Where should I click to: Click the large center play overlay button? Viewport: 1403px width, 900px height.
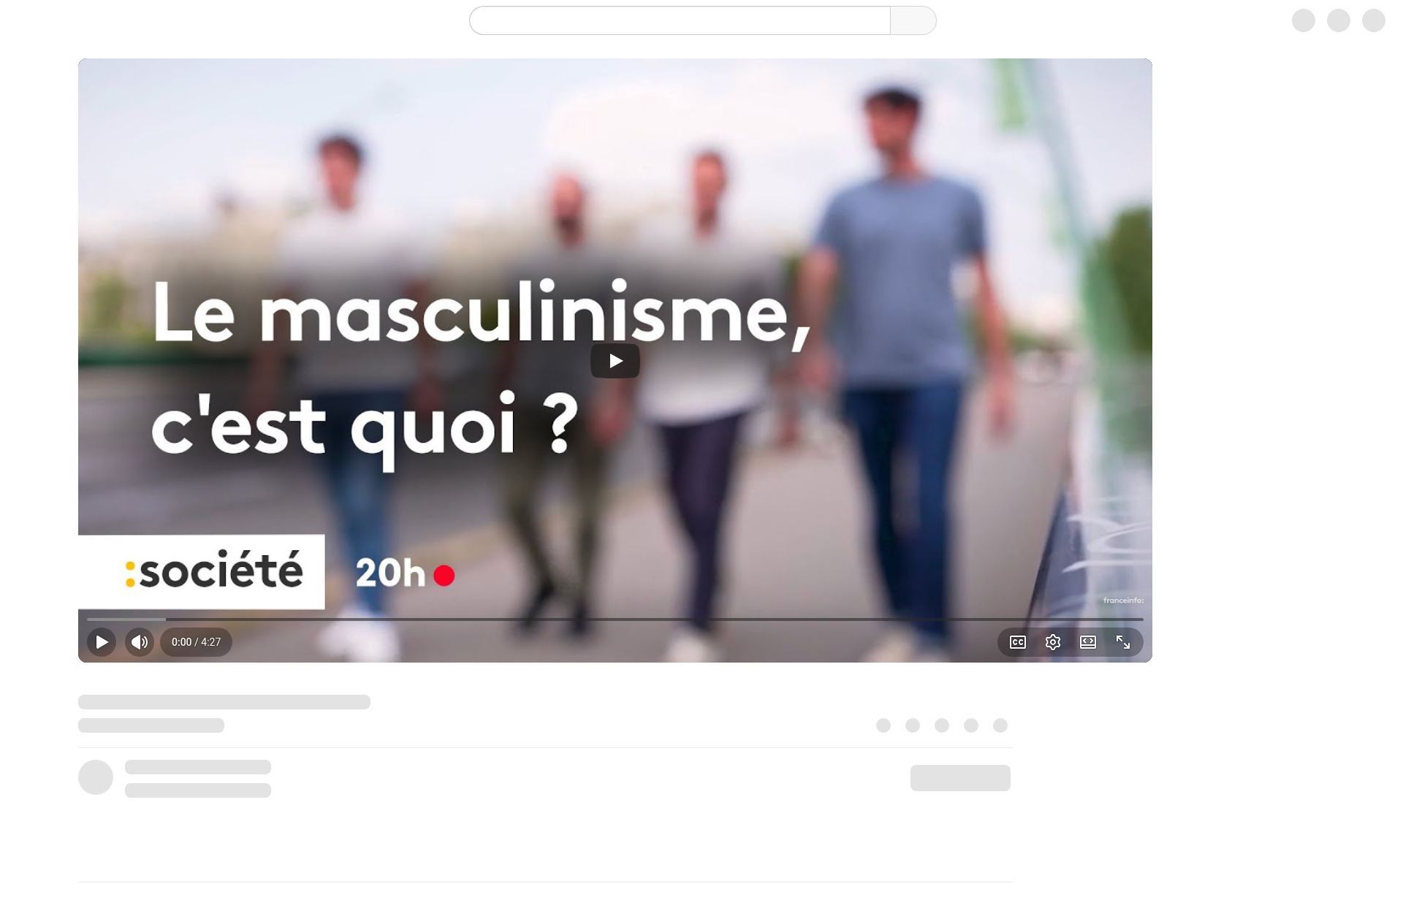click(615, 361)
